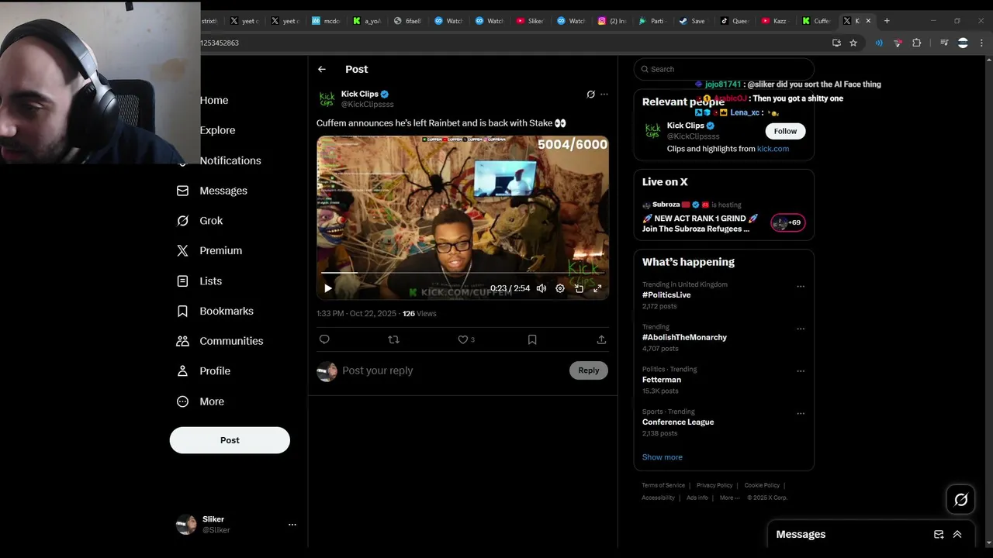Click the +69 listeners avatars
This screenshot has width=993, height=558.
click(788, 222)
